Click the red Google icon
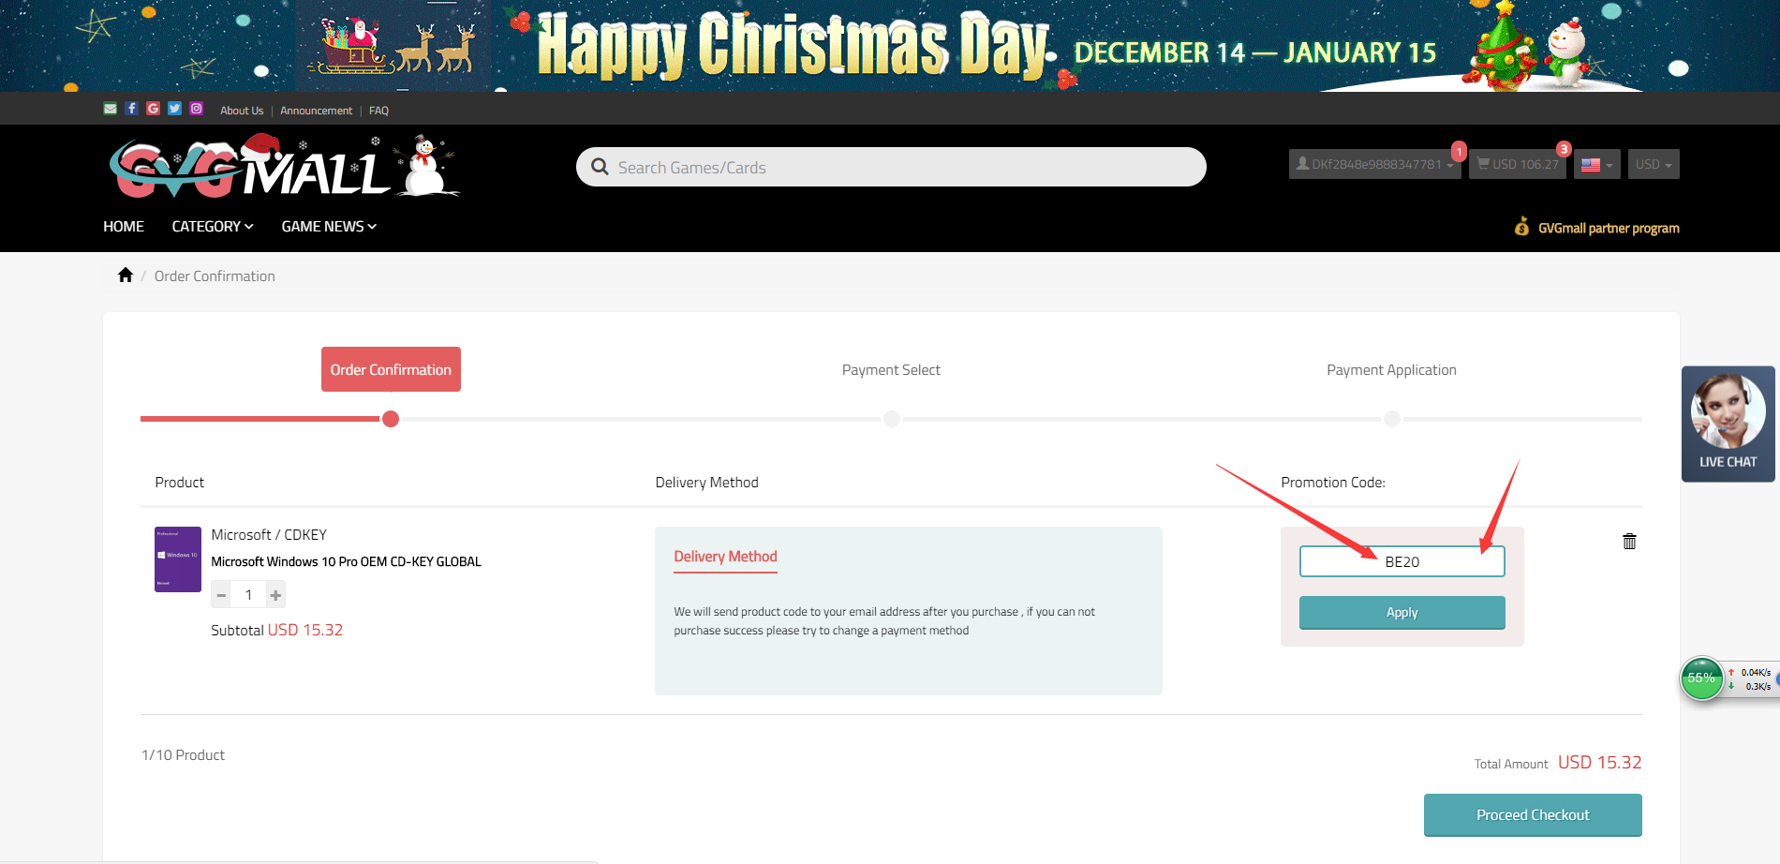 tap(154, 109)
